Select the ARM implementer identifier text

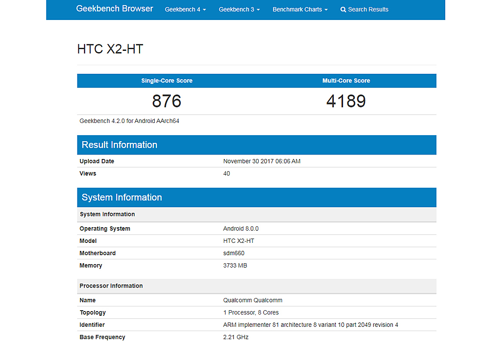pos(310,325)
